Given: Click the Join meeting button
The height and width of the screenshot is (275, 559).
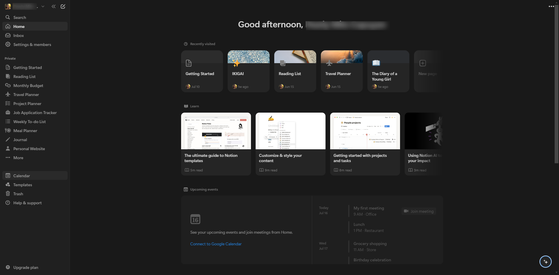Looking at the screenshot, I should point(419,211).
